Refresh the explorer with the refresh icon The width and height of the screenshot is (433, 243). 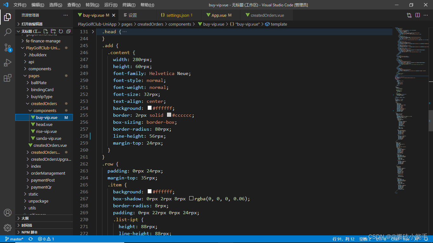click(61, 31)
